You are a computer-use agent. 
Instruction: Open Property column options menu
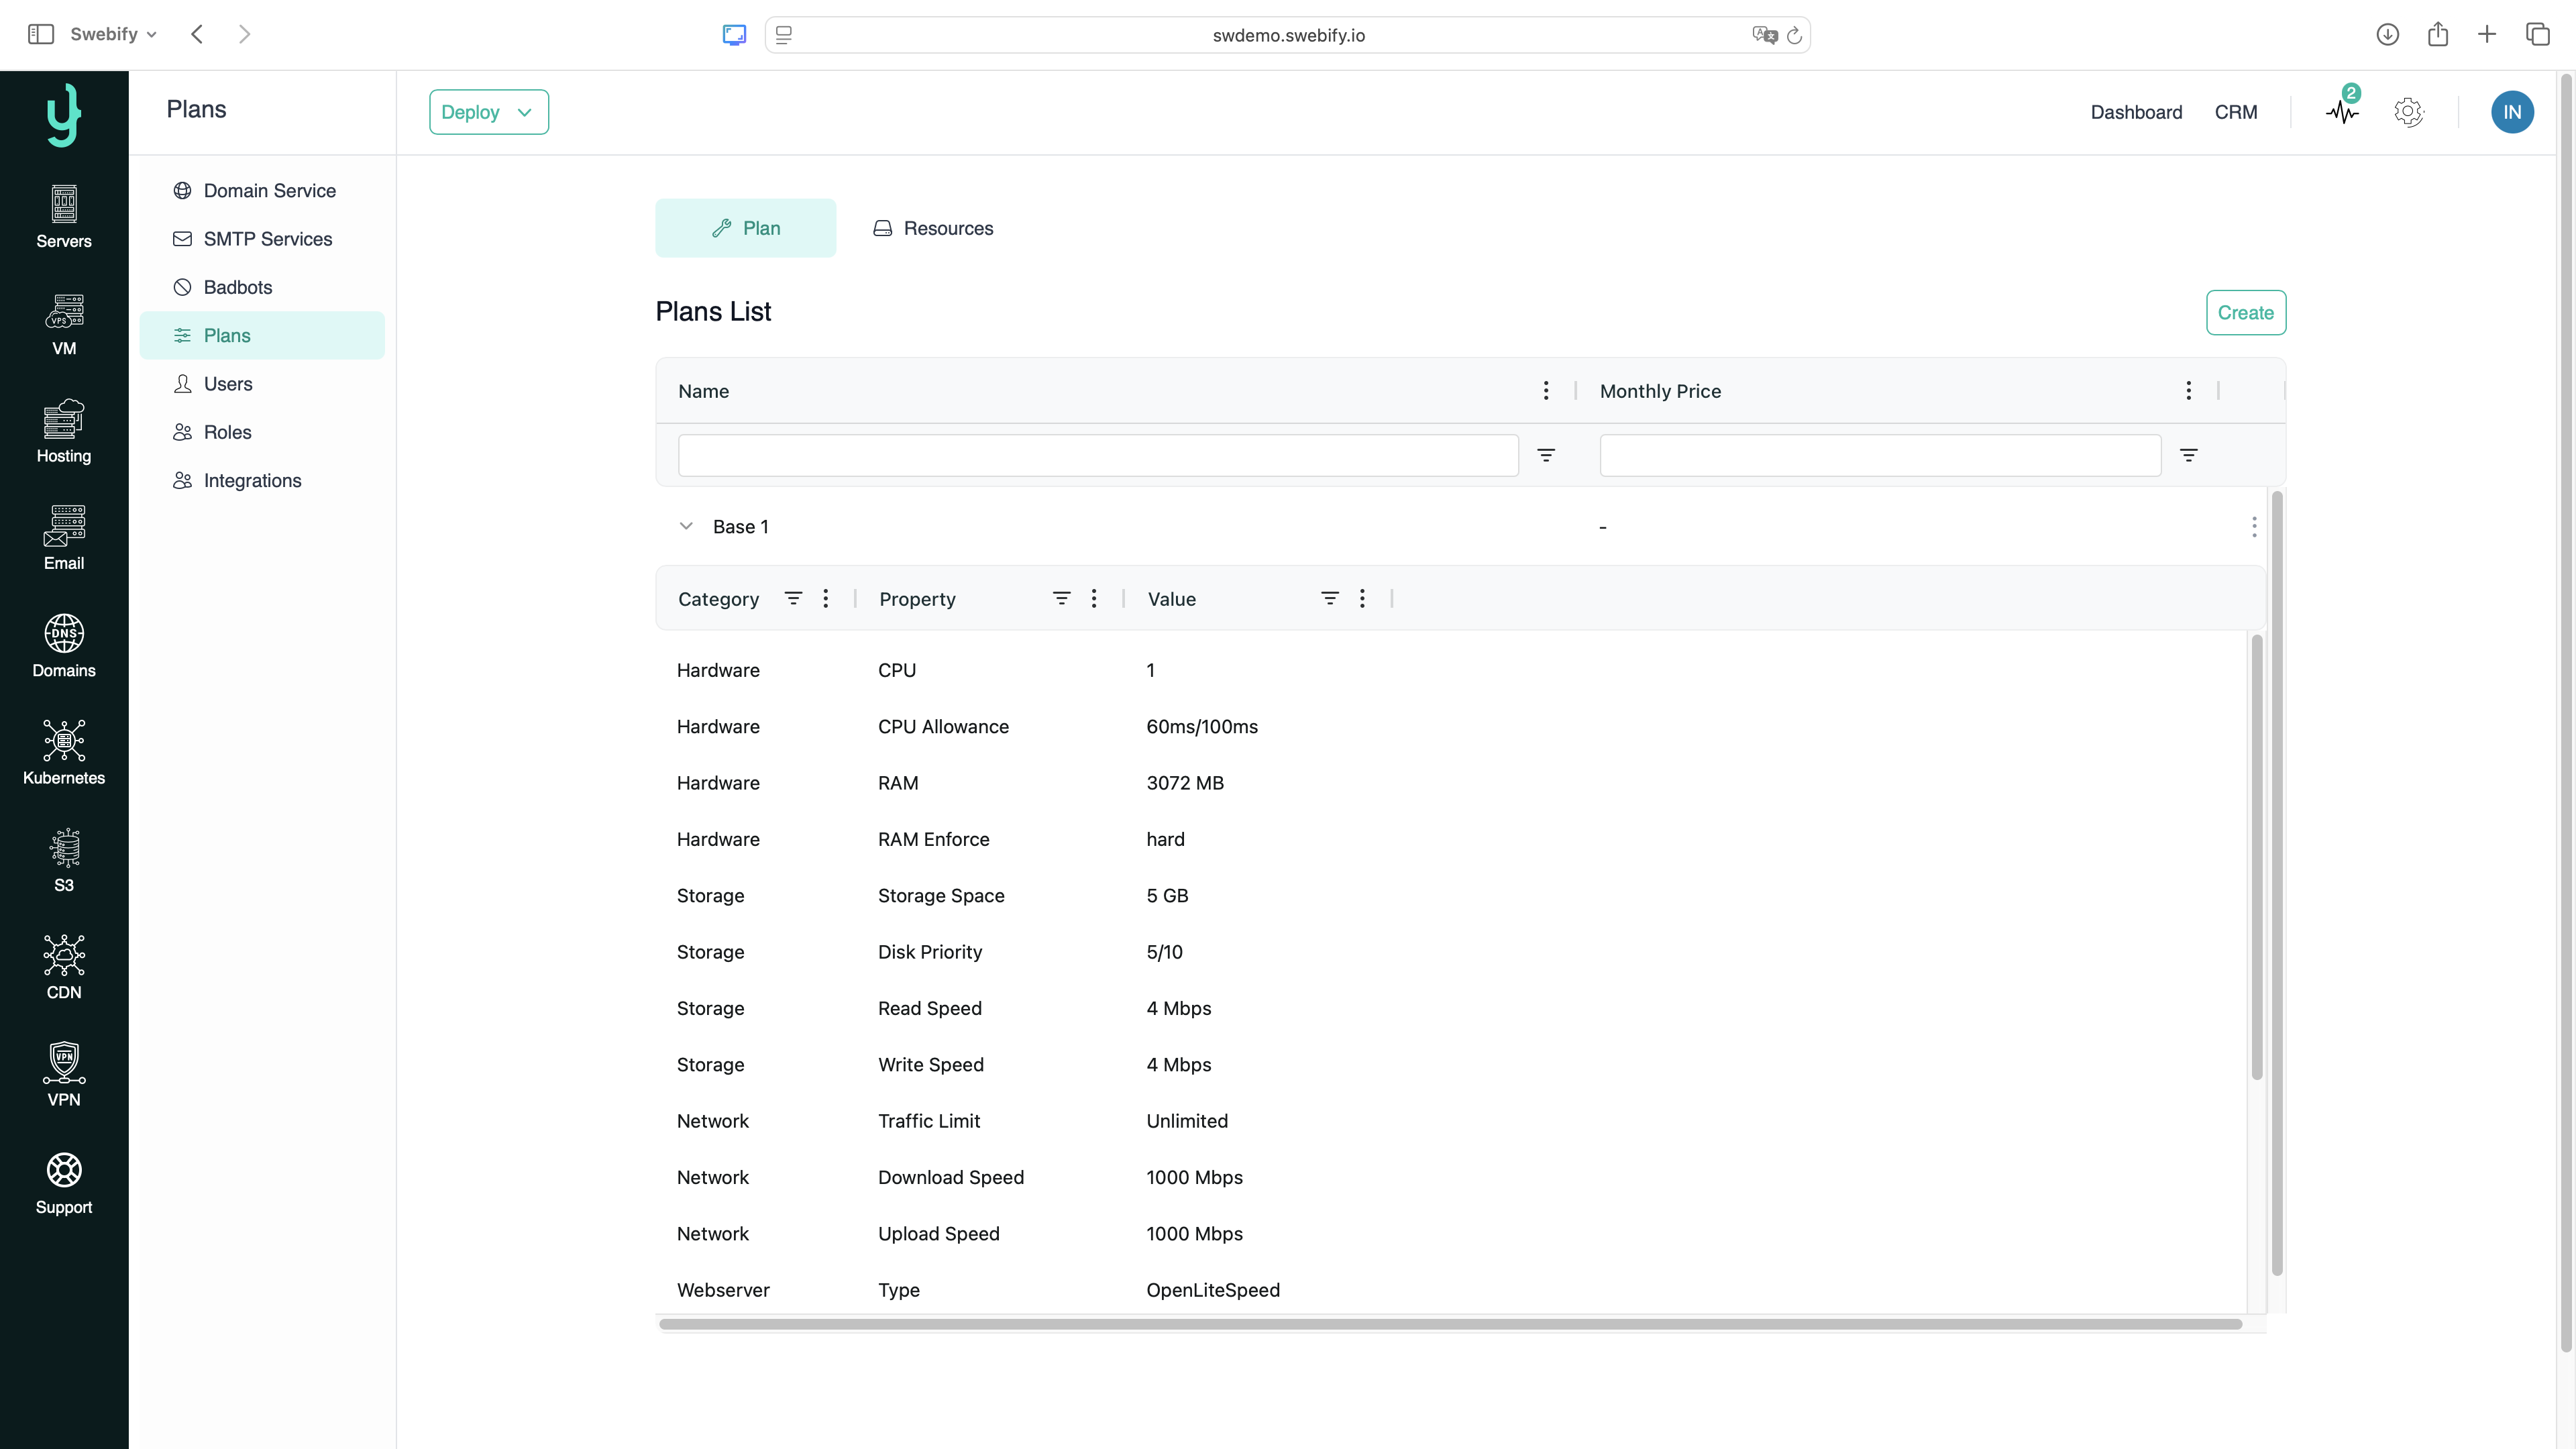(x=1094, y=599)
